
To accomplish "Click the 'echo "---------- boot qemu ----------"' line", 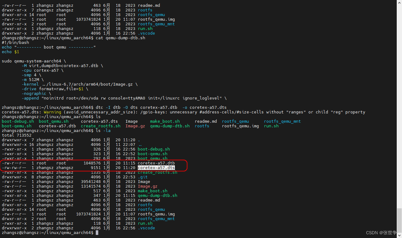I will (49, 47).
